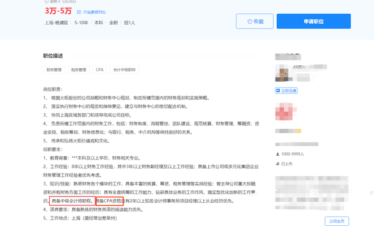Select the 财务管理 tag
The height and width of the screenshot is (229, 374).
tap(54, 70)
